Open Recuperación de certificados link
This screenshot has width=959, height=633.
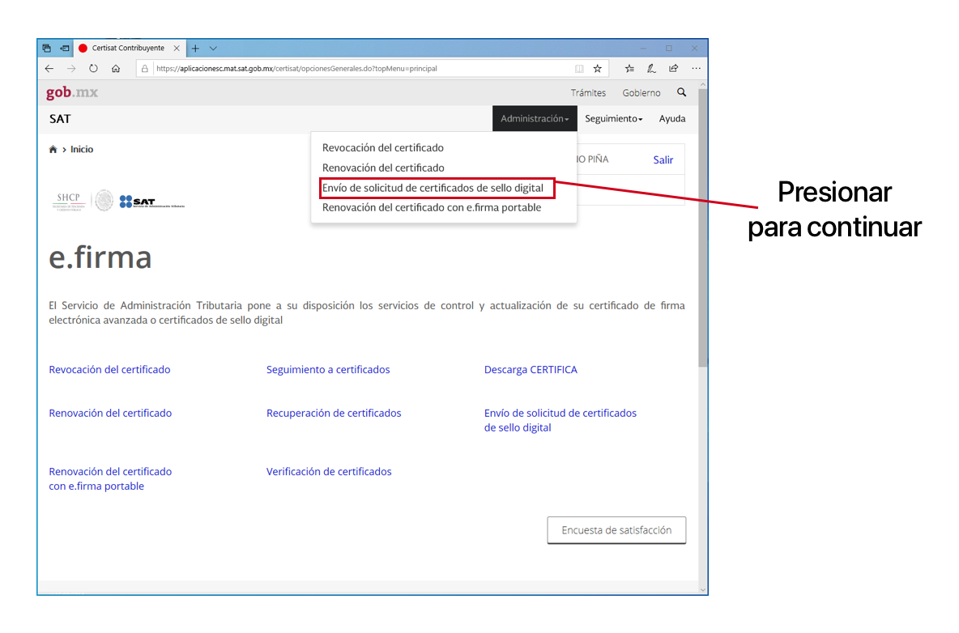point(334,413)
